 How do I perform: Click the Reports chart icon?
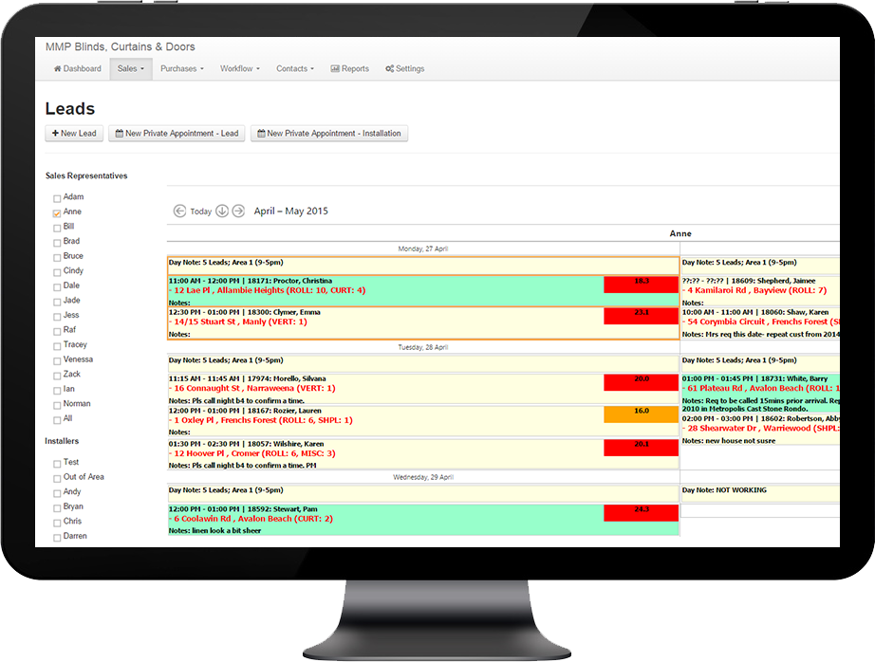(335, 69)
